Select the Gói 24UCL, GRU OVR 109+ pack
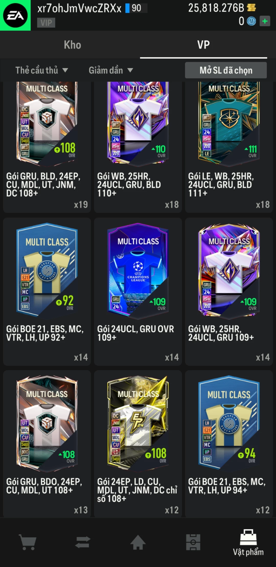 coord(138,292)
